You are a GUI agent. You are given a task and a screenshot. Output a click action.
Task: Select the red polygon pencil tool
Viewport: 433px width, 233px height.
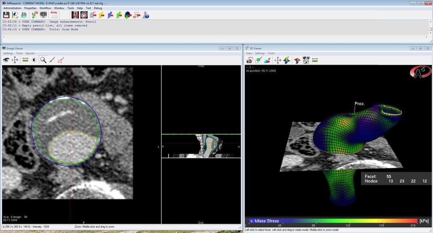(x=61, y=60)
